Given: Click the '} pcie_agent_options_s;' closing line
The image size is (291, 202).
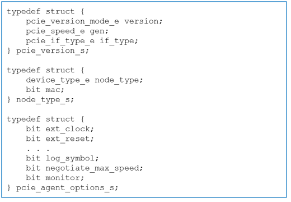Looking at the screenshot, I should click(x=63, y=188).
